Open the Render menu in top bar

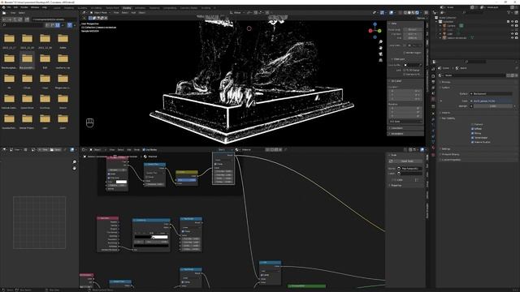(x=24, y=7)
